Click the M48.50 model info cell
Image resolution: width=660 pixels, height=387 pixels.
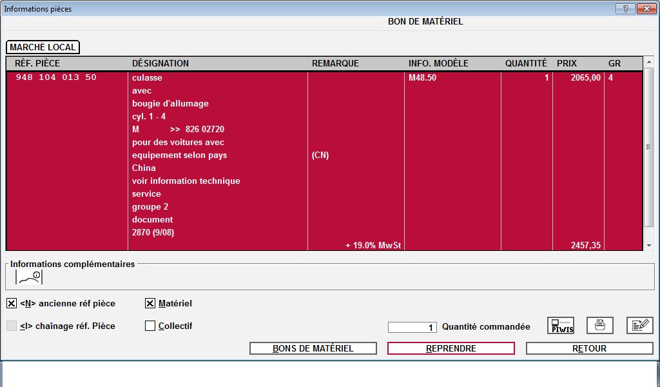[422, 77]
